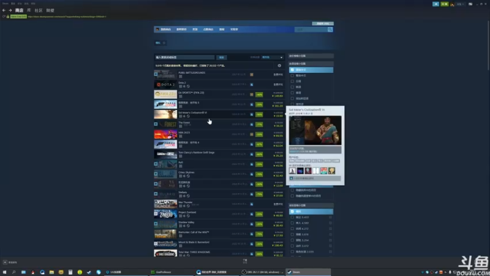
Task: Open the Civilization VI popup screenshot image
Action: pos(315,130)
